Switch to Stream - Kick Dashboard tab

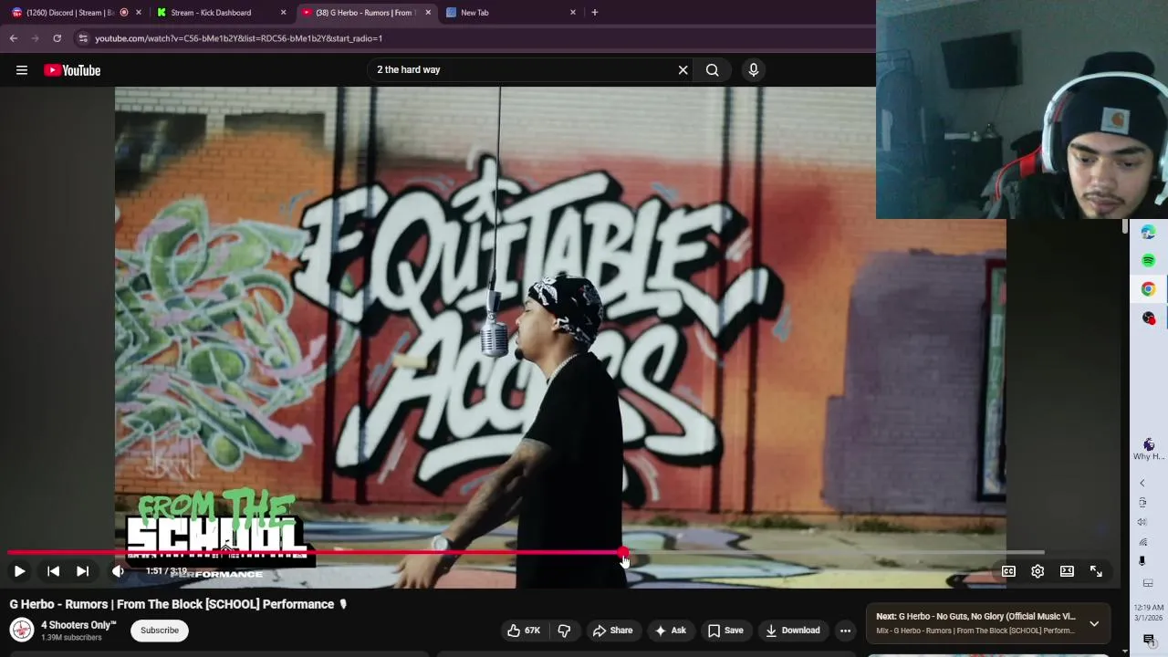pos(211,13)
